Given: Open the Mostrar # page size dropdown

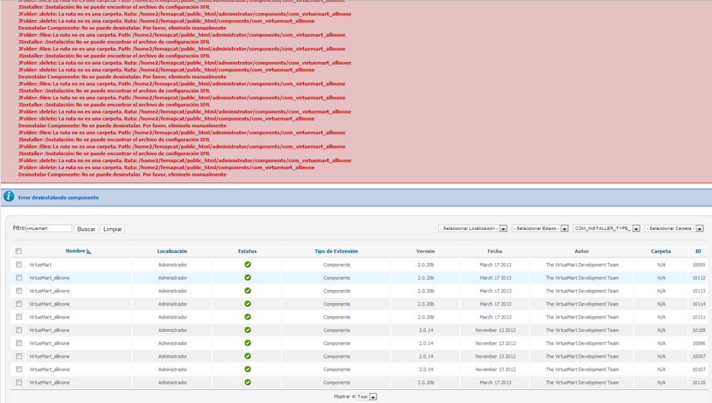Looking at the screenshot, I should tap(366, 397).
